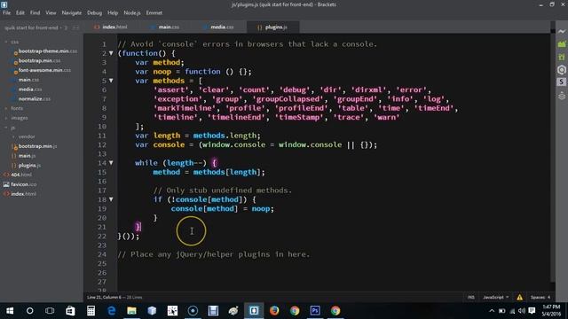This screenshot has width=568, height=319.
Task: Expand the vendor folder
Action: [x=13, y=136]
